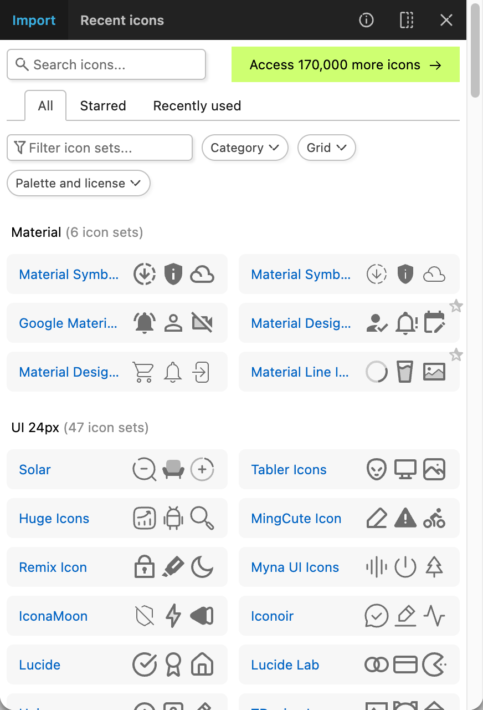
Task: Click the lightning bolt preview beside IconaMoon
Action: pyautogui.click(x=173, y=616)
